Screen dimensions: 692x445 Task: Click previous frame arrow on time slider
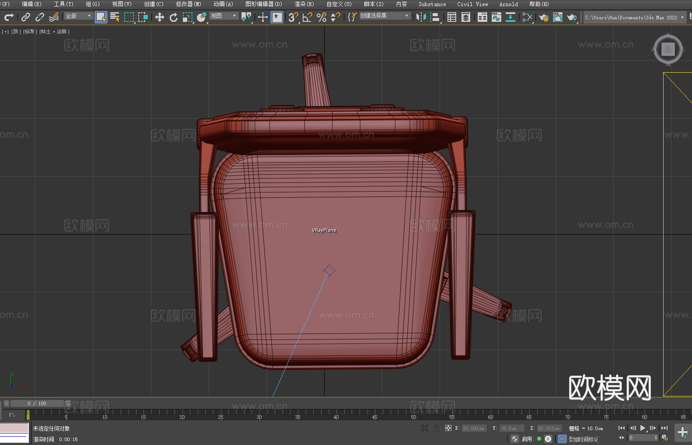[7, 403]
